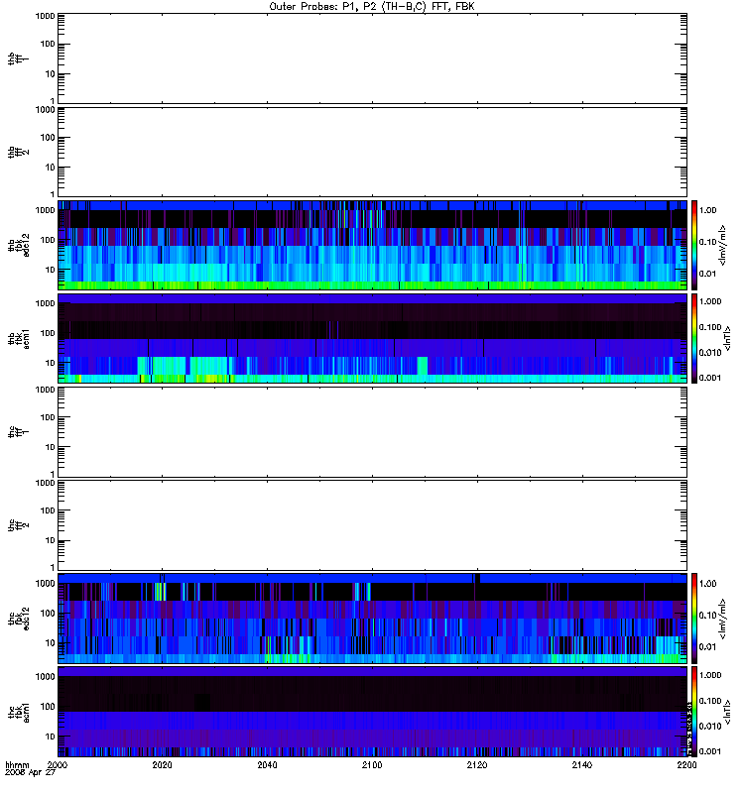Click the 100 y-axis tick of thc fbk scm1
The width and height of the screenshot is (744, 793).
(48, 707)
